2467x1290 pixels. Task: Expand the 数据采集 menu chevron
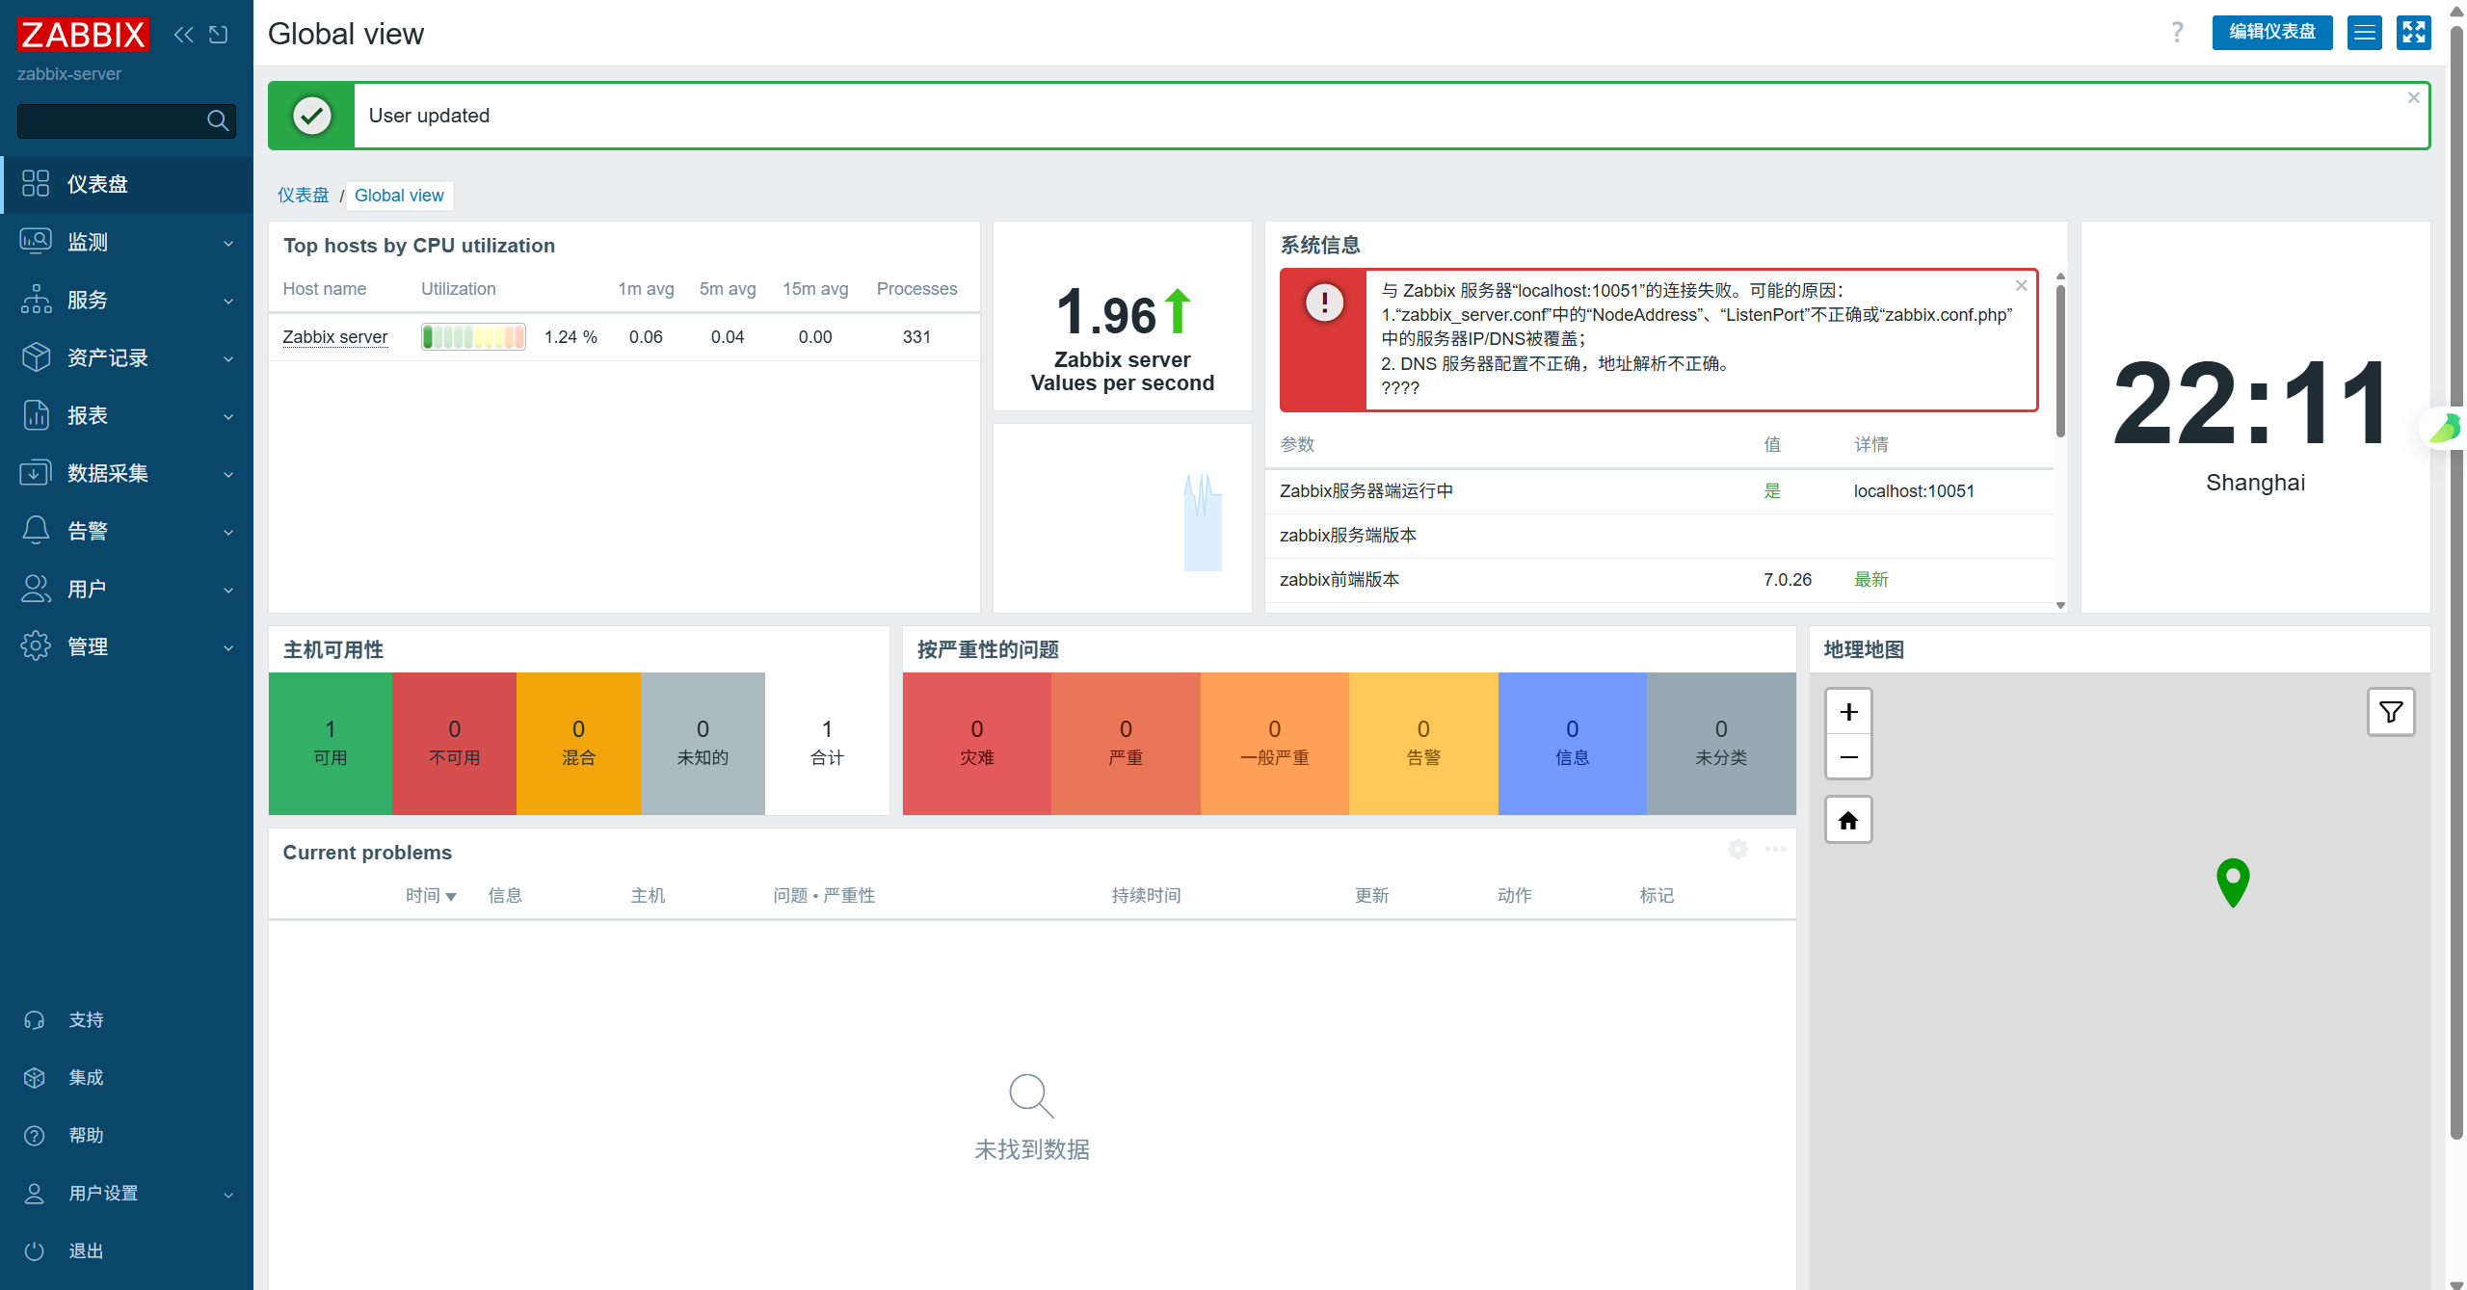(x=228, y=474)
